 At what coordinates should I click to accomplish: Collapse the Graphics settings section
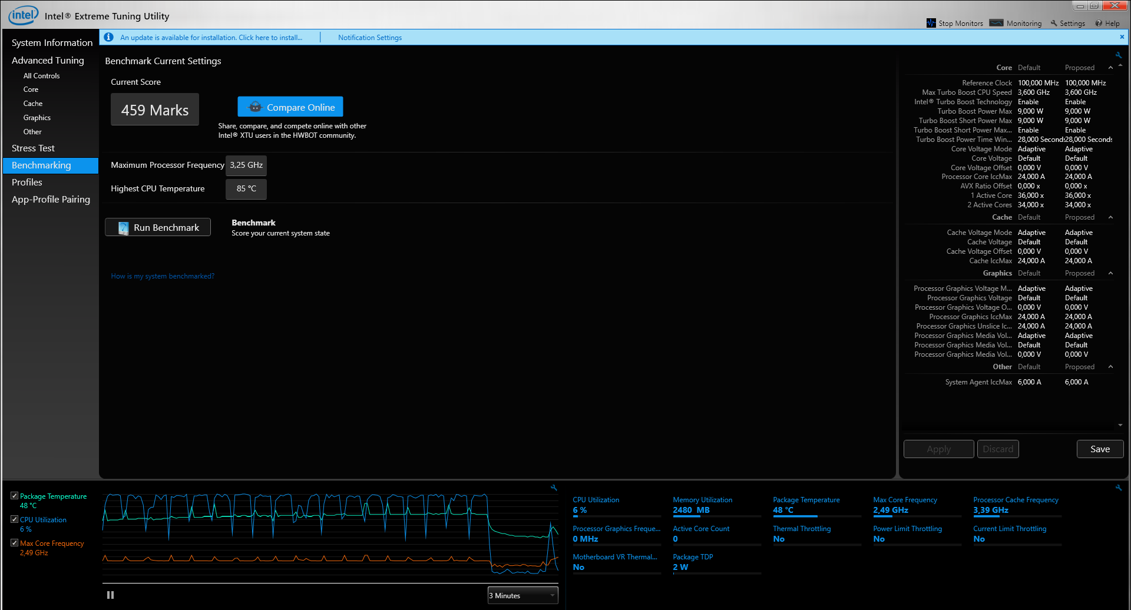point(1110,273)
